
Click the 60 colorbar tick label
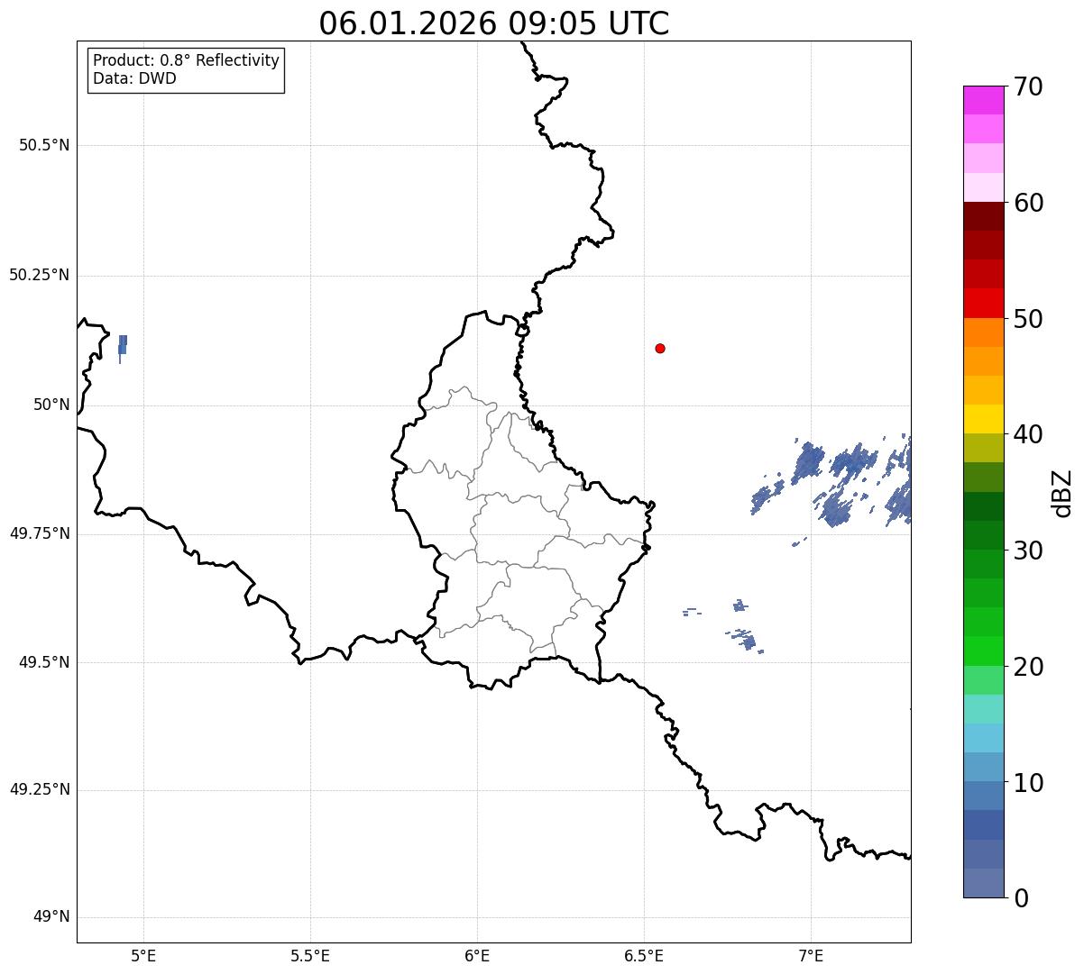click(x=1028, y=203)
